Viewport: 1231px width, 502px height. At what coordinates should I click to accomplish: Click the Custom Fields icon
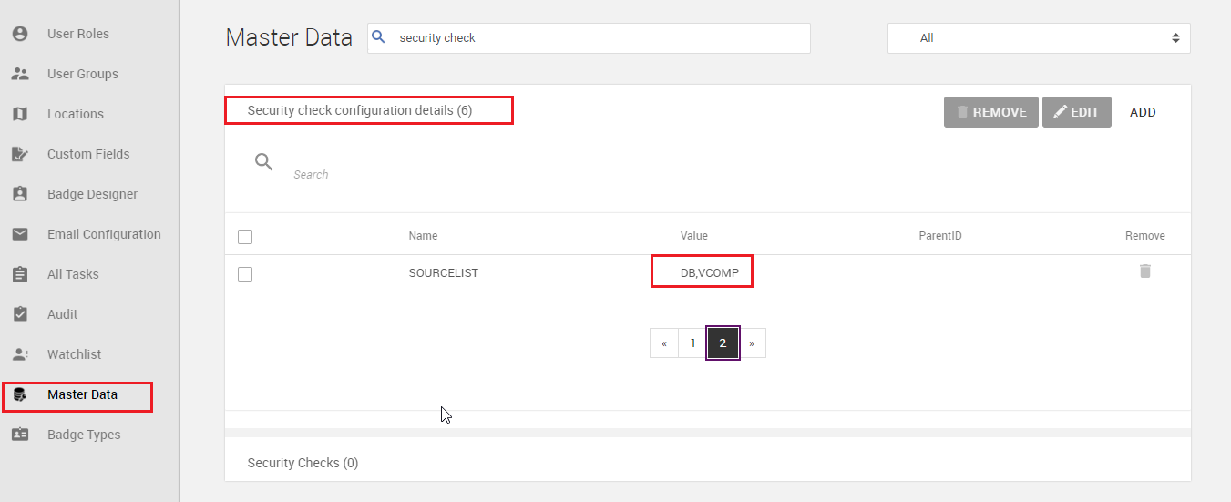point(20,154)
